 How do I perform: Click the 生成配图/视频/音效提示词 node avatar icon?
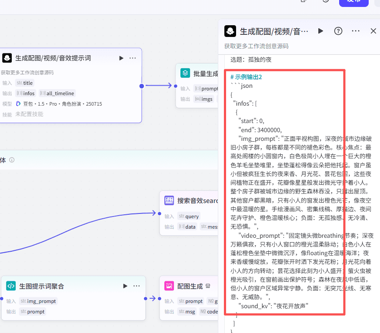7,58
